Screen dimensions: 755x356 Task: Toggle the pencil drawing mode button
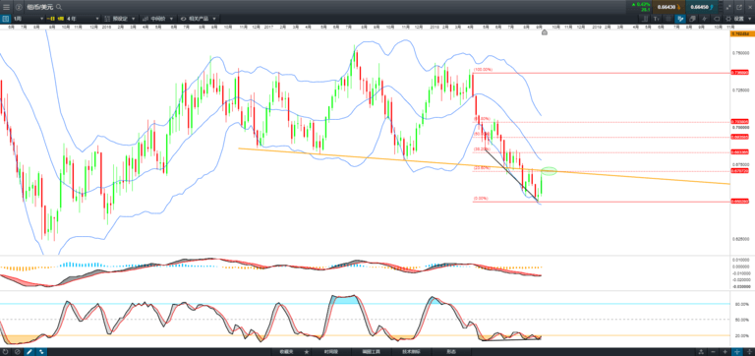tap(29, 352)
